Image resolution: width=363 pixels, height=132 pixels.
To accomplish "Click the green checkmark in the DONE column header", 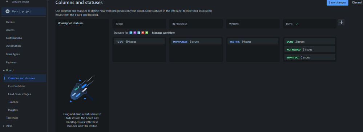I will (297, 24).
